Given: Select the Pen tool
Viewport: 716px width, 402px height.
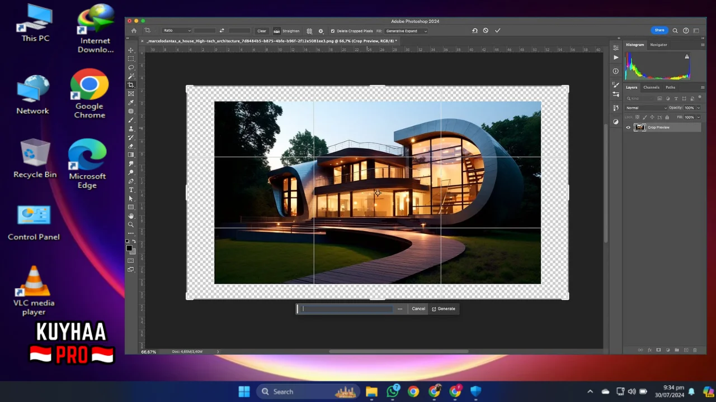Looking at the screenshot, I should [x=131, y=181].
